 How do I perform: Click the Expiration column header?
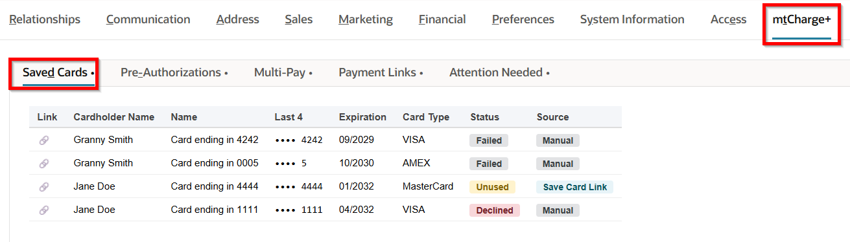[x=362, y=117]
